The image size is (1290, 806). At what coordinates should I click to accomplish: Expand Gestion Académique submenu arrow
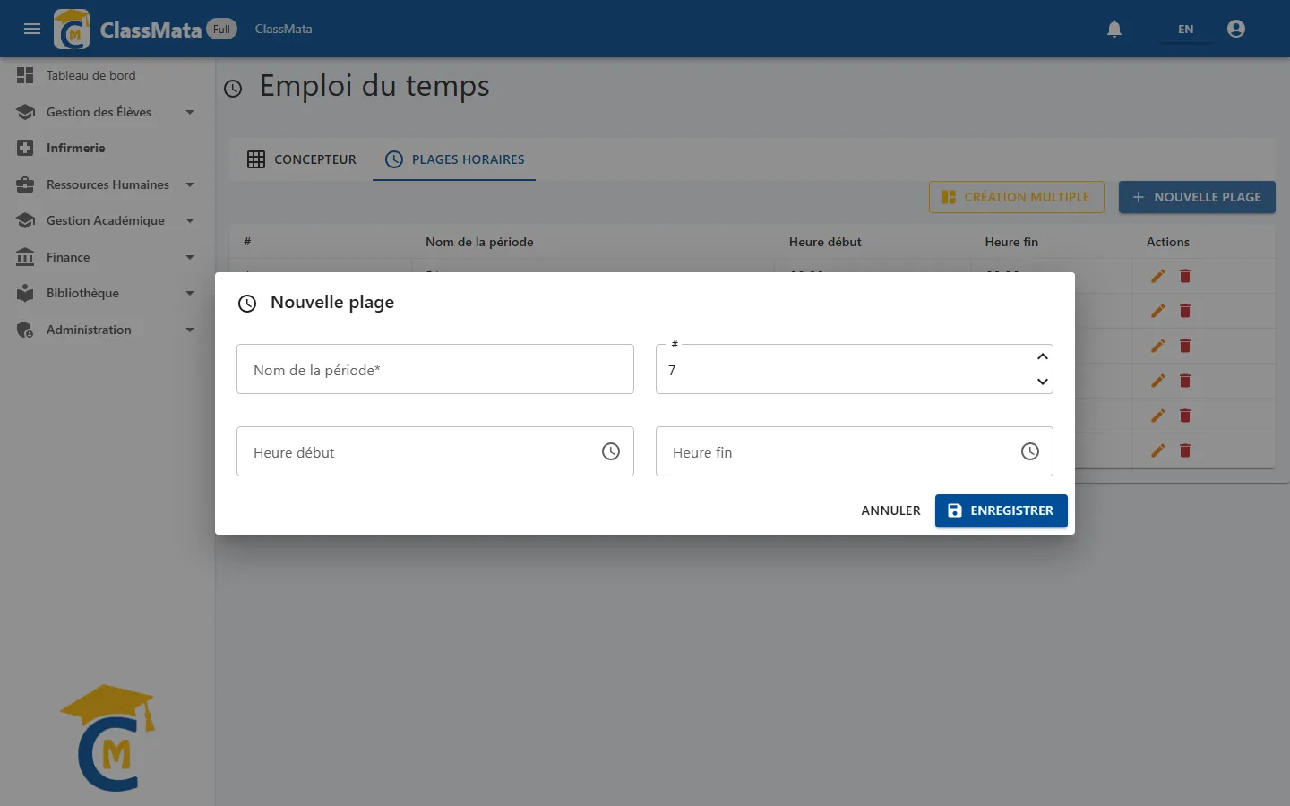[x=190, y=220]
